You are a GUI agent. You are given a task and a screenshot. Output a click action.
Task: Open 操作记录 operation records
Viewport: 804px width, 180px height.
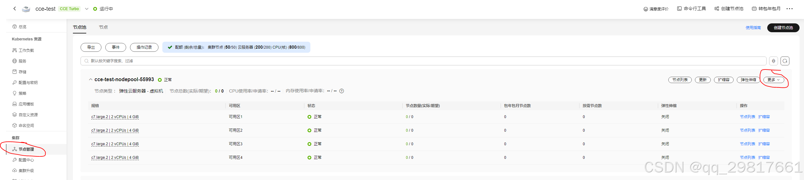(x=144, y=47)
